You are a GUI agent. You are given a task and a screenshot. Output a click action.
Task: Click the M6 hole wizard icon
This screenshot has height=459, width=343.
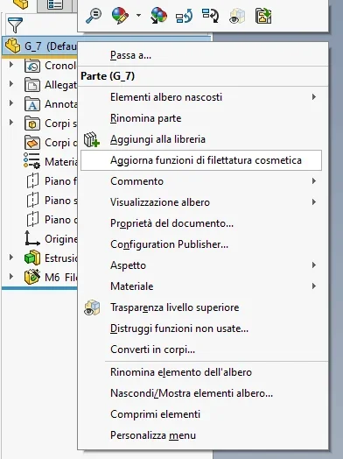click(x=32, y=277)
